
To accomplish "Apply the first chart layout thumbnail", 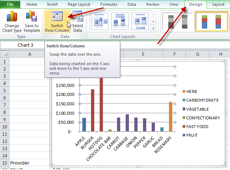I will pyautogui.click(x=100, y=21).
